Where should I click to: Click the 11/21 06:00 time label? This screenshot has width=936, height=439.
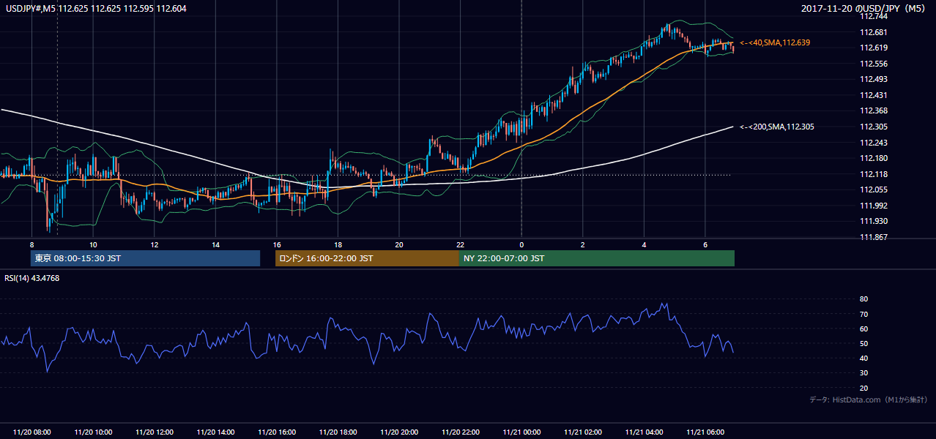point(705,432)
